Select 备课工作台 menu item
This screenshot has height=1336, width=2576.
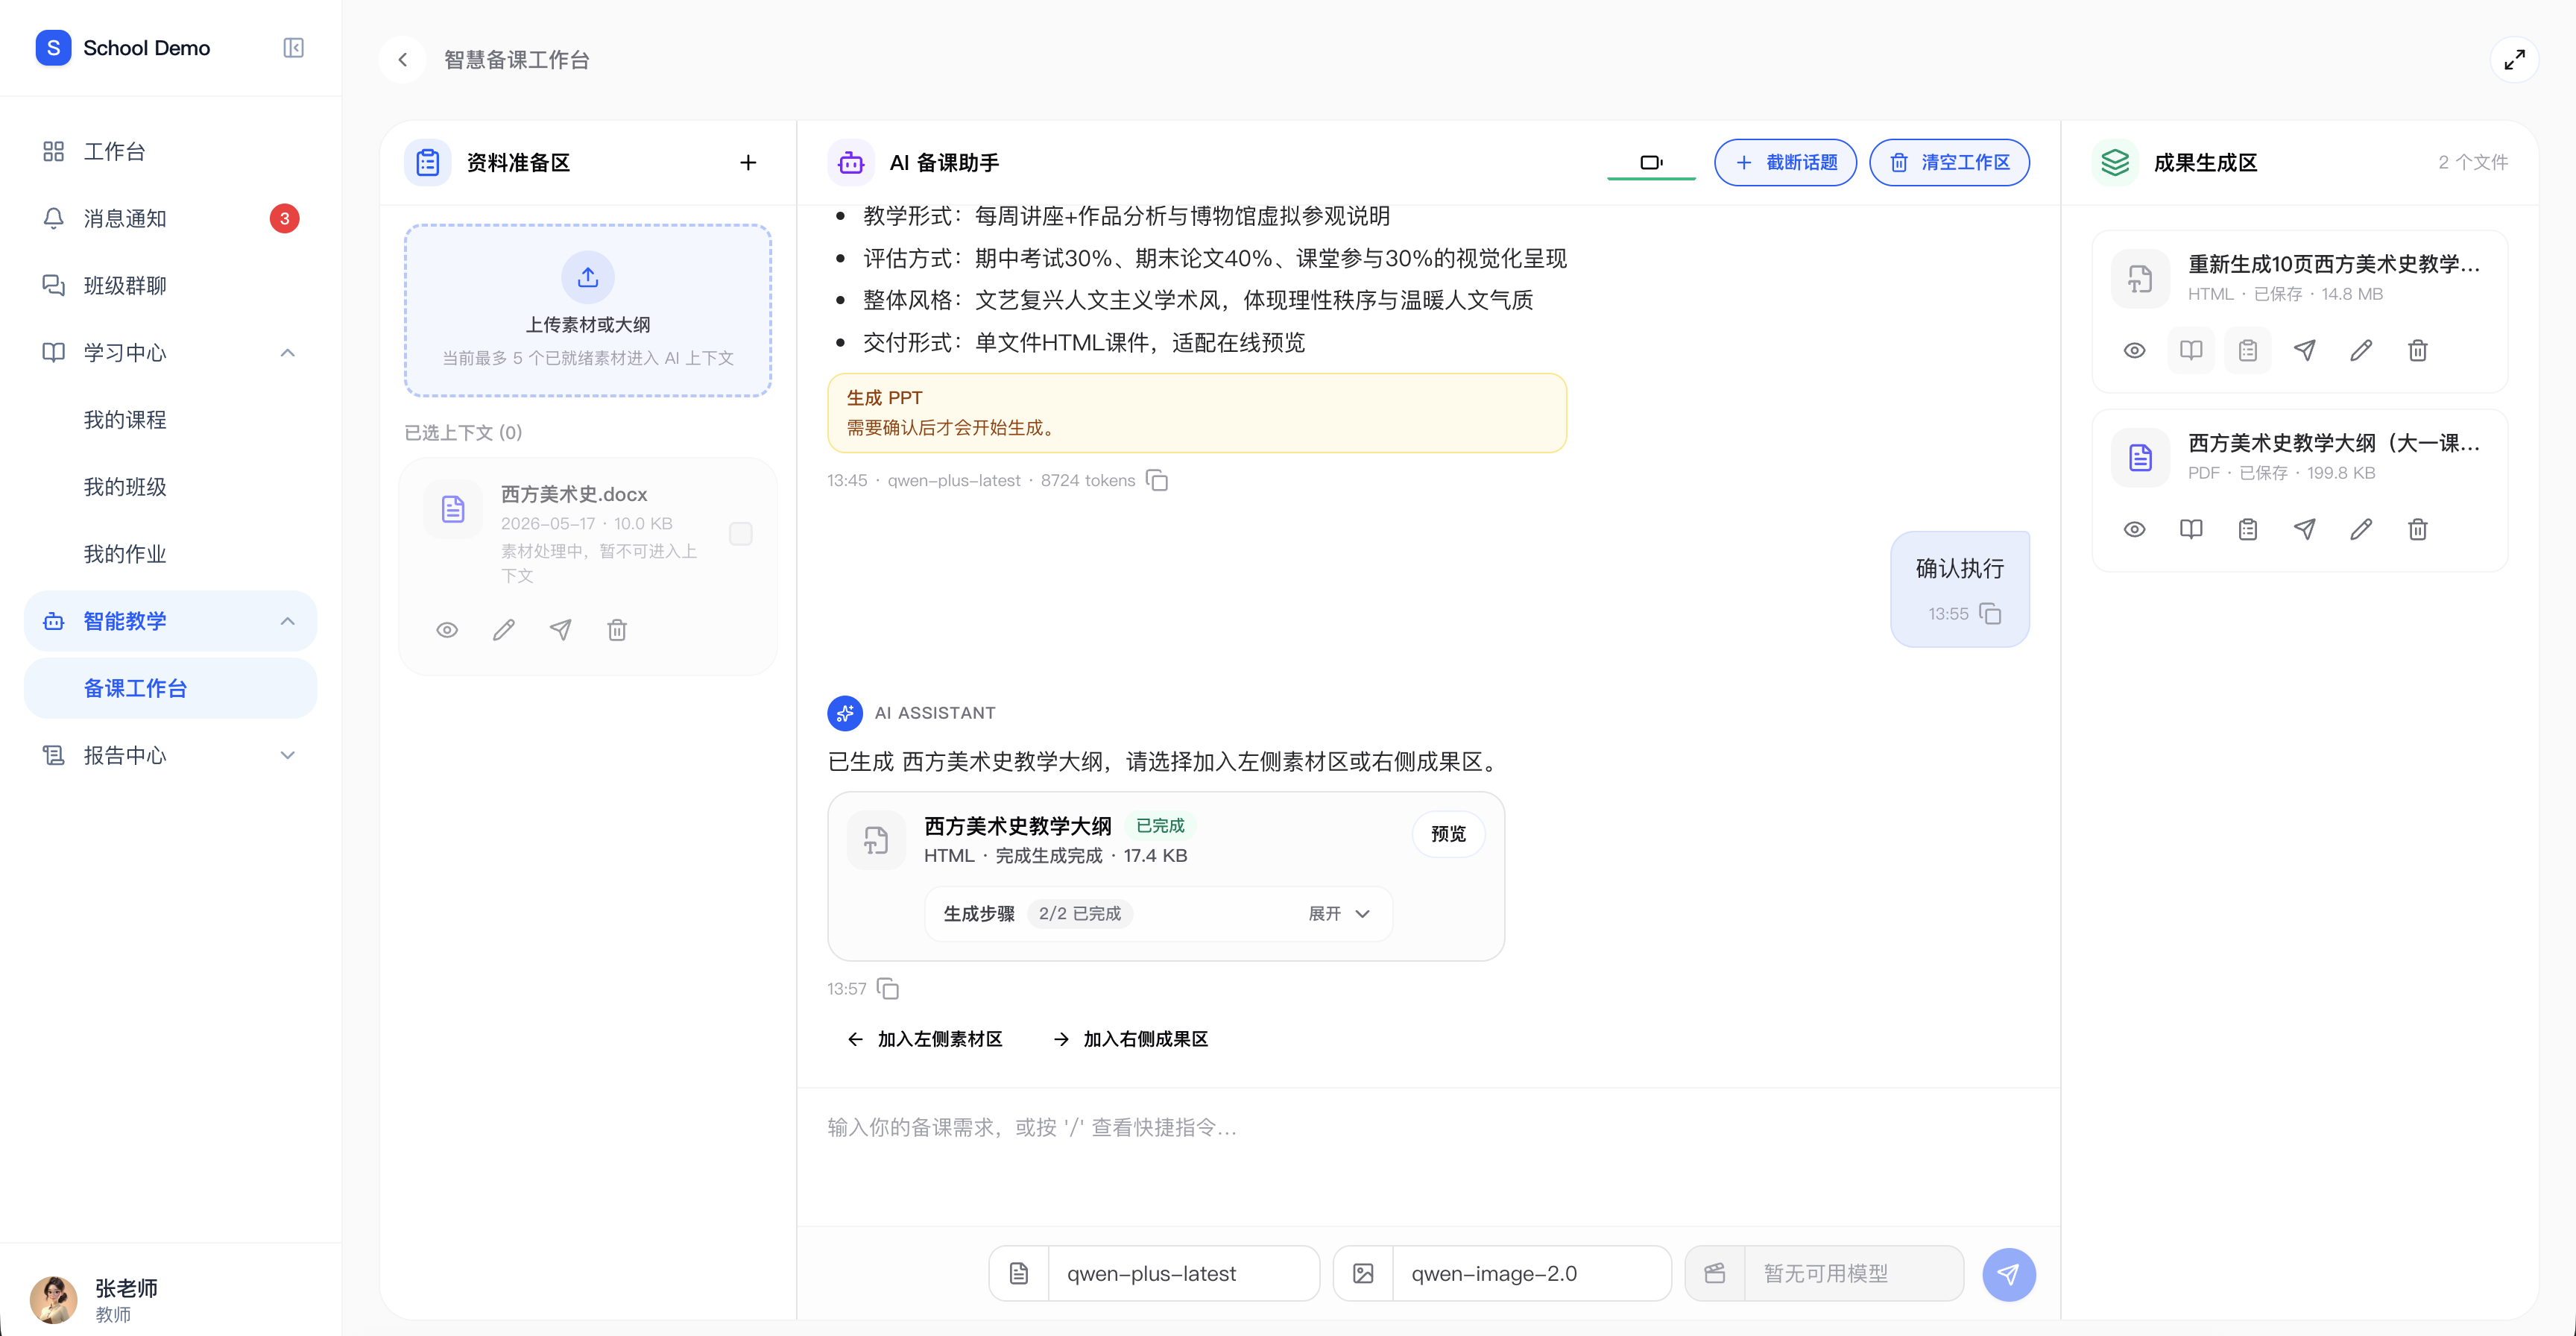pyautogui.click(x=170, y=688)
